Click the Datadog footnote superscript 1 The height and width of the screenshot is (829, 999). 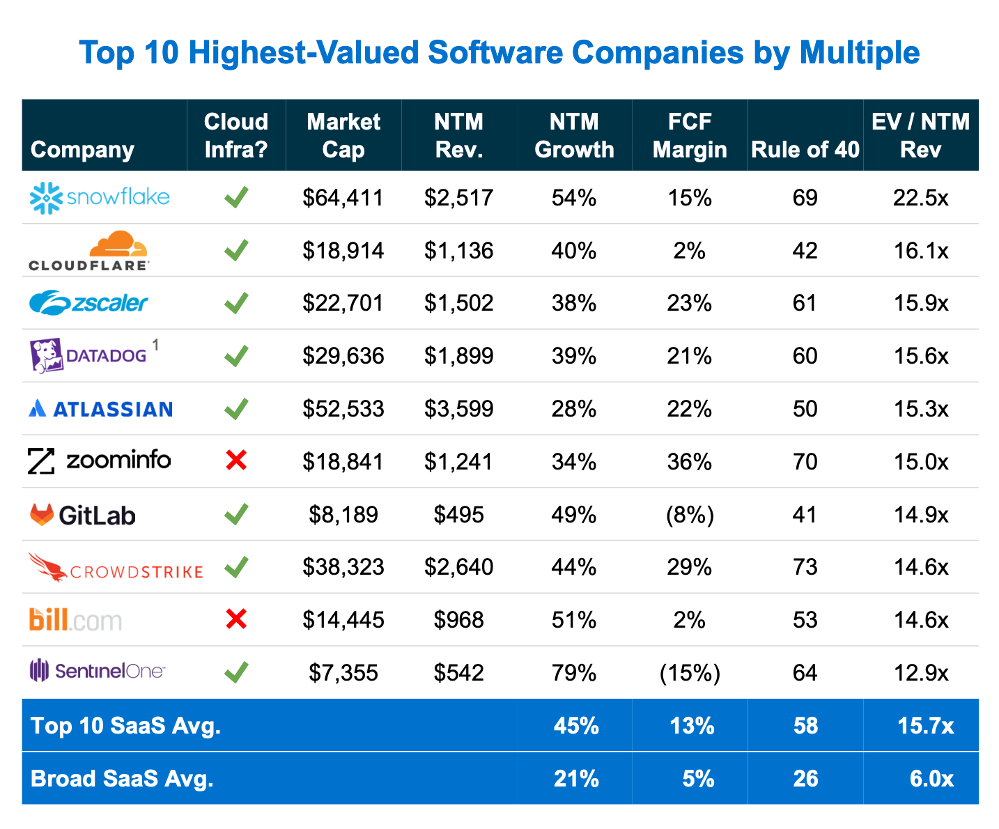click(x=156, y=346)
